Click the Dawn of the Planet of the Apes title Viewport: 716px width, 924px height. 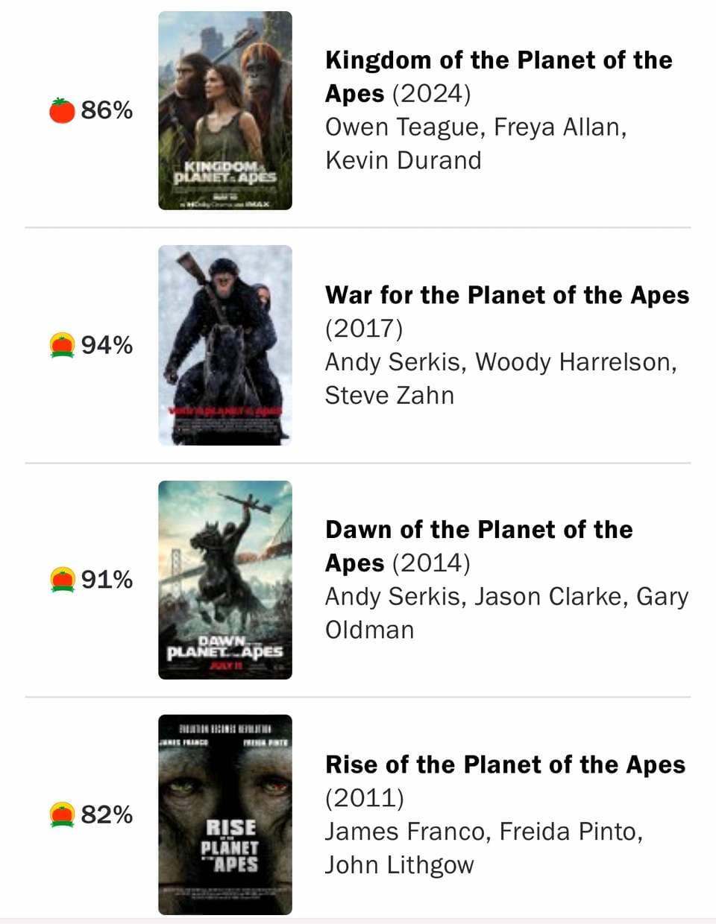tap(479, 546)
